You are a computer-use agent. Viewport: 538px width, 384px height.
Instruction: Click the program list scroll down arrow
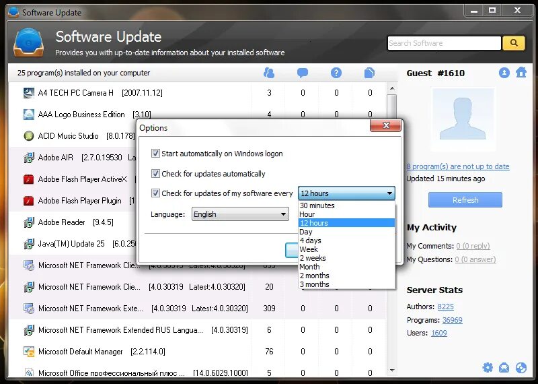(392, 371)
